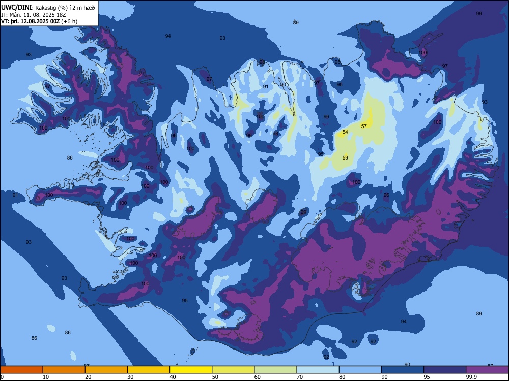Select the orange 10–20 legend swatch
Screen dimensions: 509x381
(64, 370)
